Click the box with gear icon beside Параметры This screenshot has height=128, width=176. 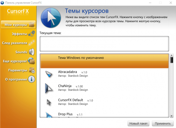pyautogui.click(x=32, y=70)
